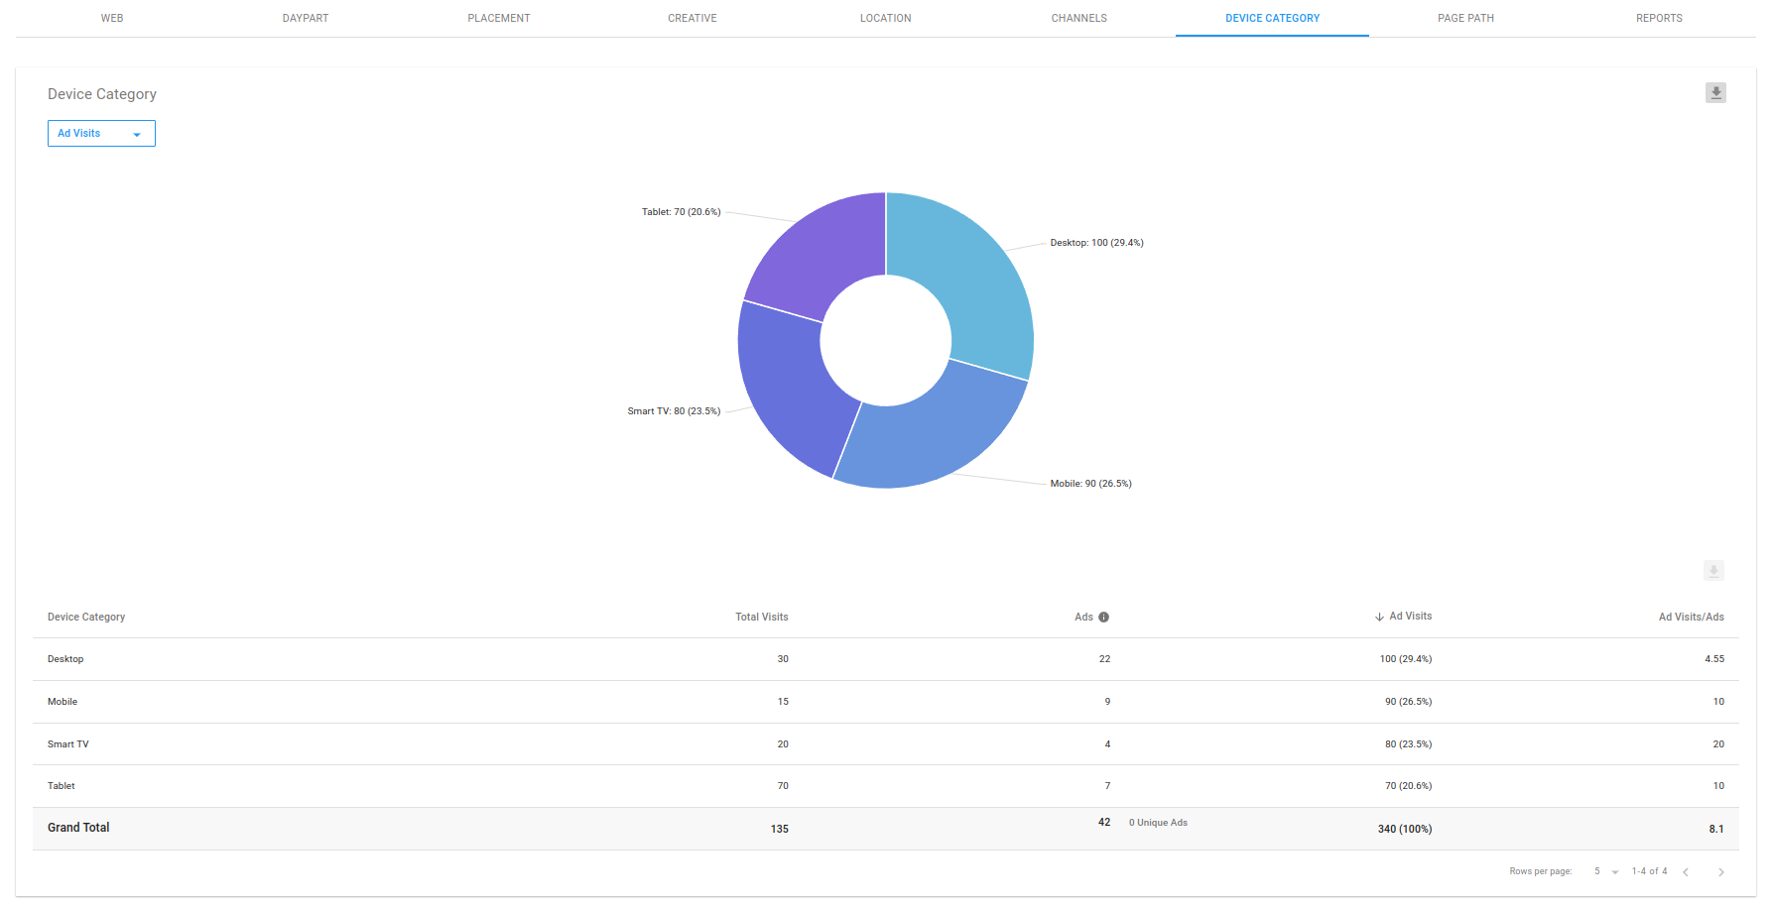Open the Ad Visits metric dropdown
1771x908 pixels.
click(101, 134)
